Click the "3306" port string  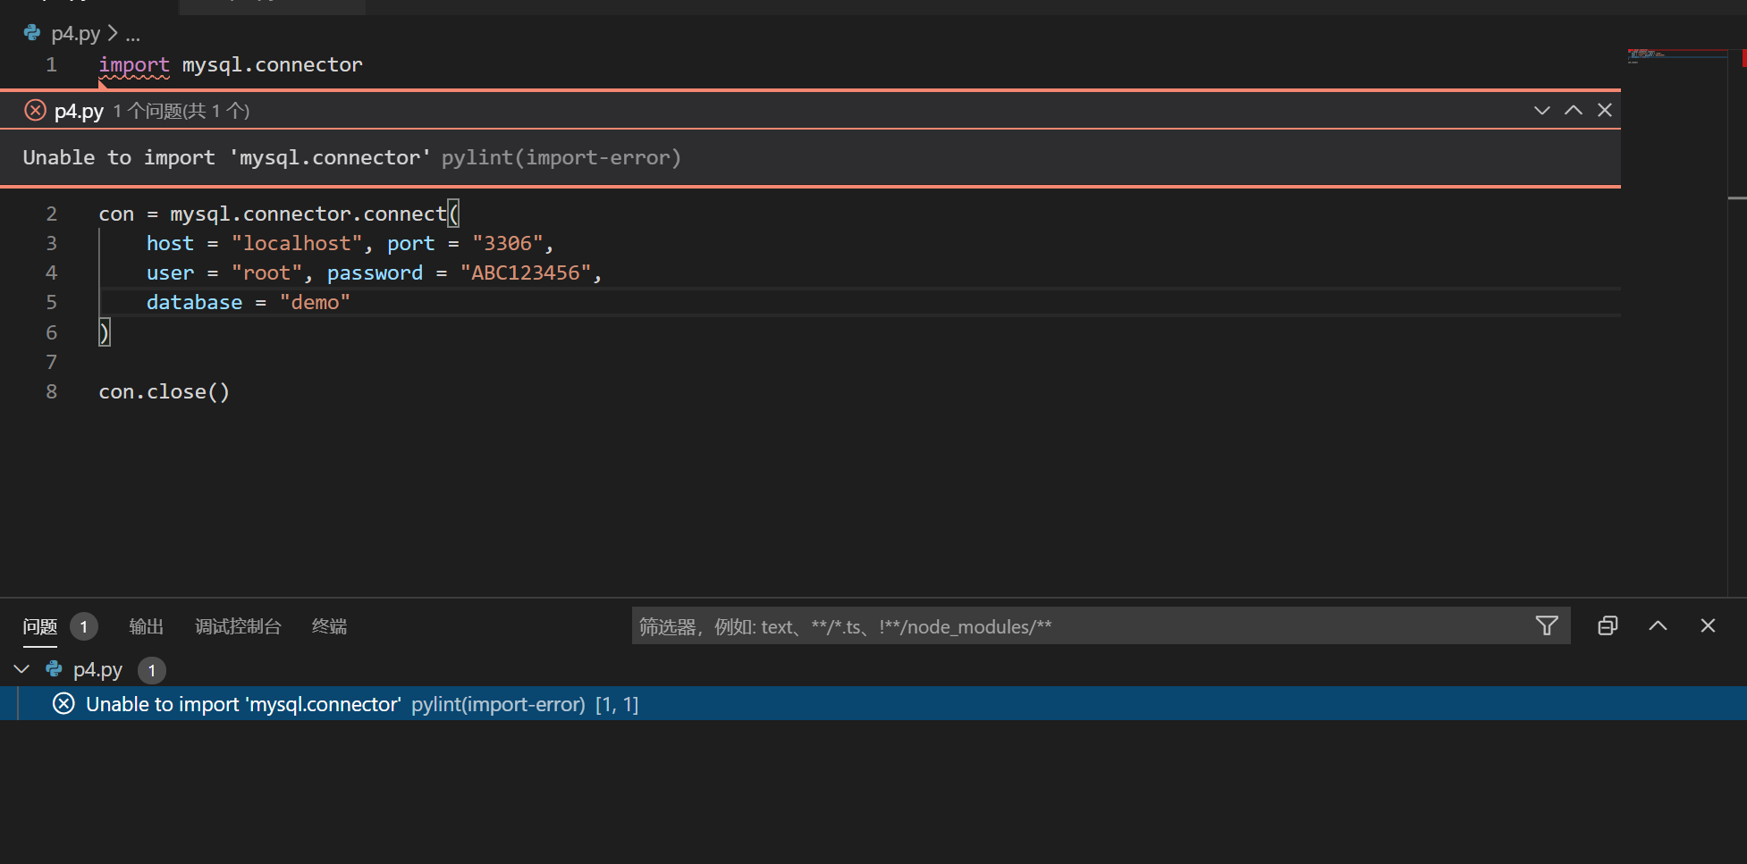click(508, 243)
